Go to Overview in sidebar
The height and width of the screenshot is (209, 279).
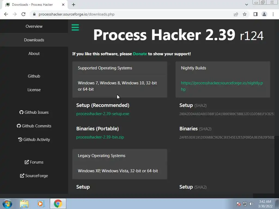click(x=34, y=26)
